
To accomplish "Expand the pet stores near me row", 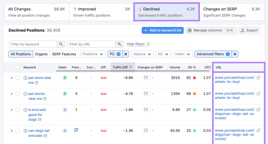I will [11, 94].
